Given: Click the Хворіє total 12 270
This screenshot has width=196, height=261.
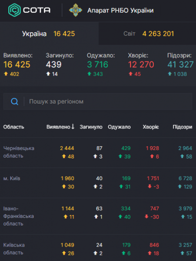Looking at the screenshot, I should coord(141,64).
